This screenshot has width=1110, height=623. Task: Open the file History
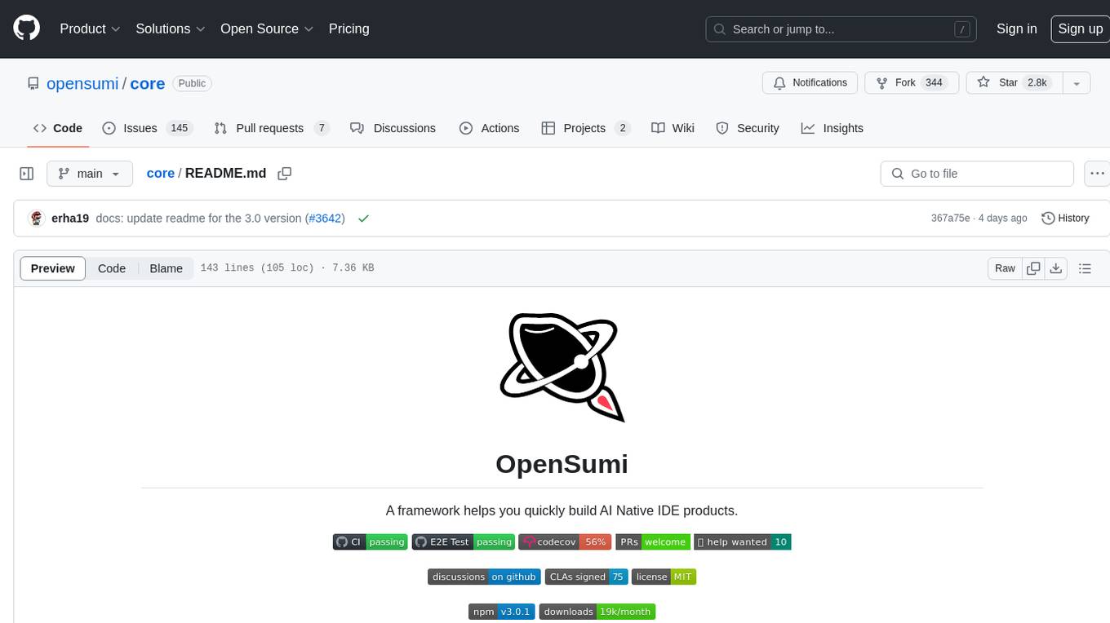click(x=1065, y=218)
